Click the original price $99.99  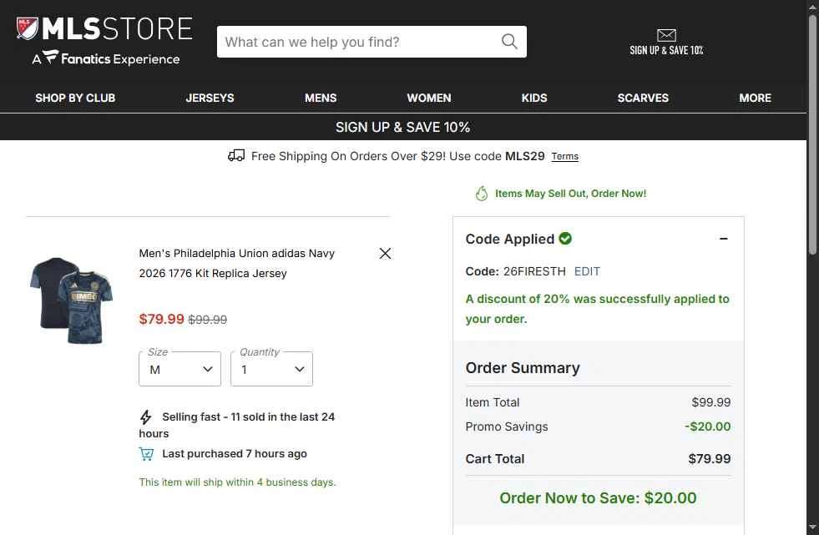click(x=207, y=320)
